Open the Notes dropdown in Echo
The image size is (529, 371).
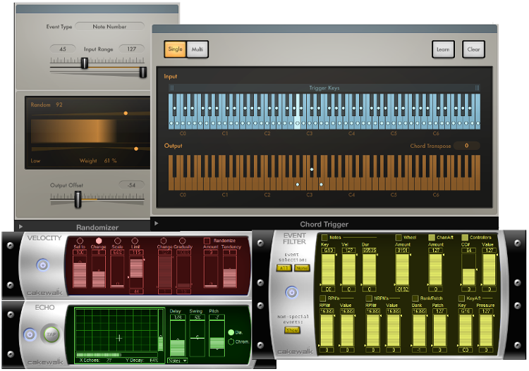(177, 360)
